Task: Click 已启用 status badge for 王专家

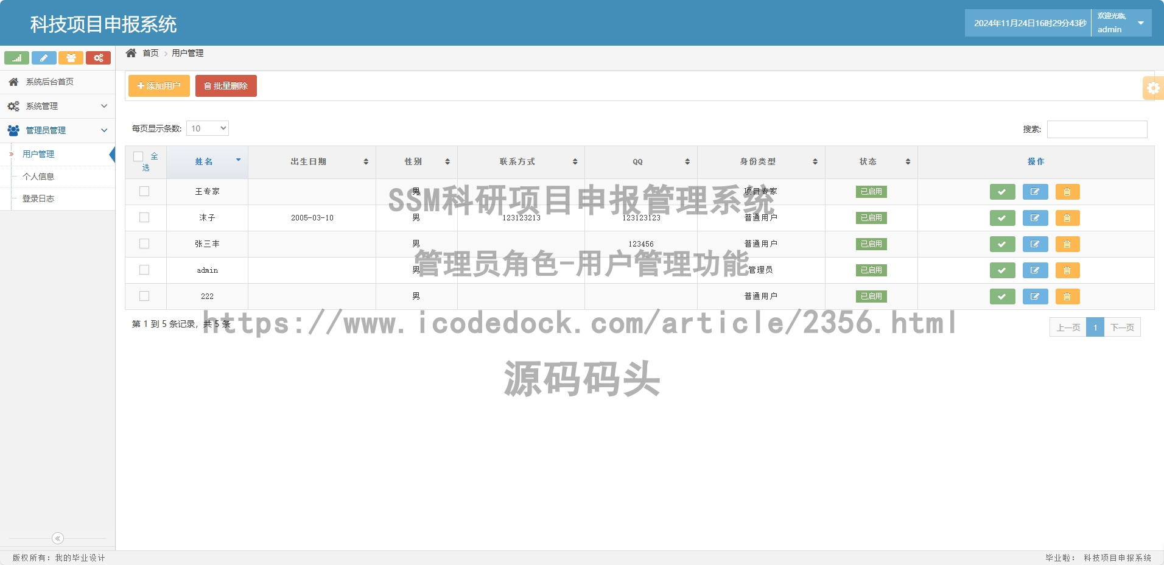Action: pos(871,192)
